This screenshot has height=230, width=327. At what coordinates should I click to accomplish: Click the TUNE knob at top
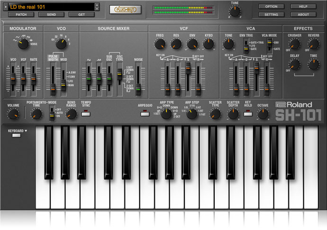click(x=235, y=11)
